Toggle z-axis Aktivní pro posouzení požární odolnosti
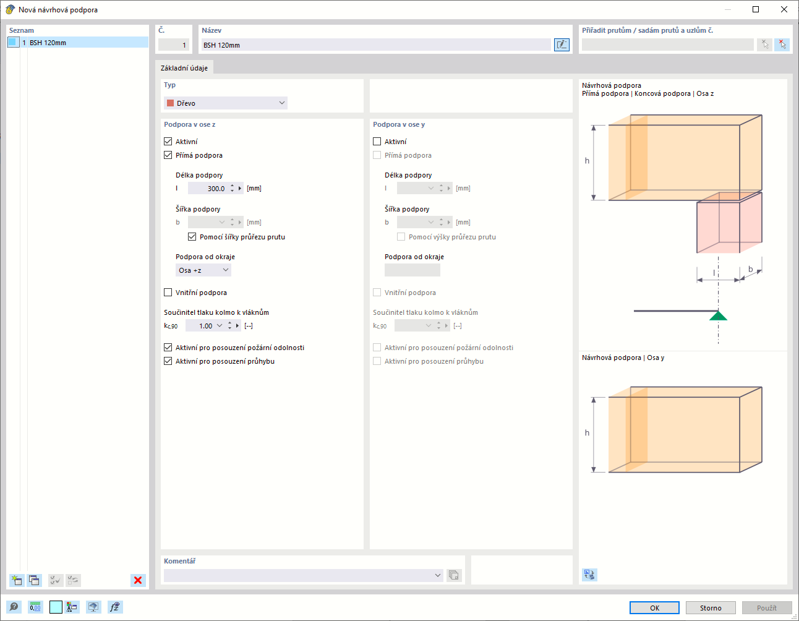Screen dimensions: 799x621 pyautogui.click(x=168, y=348)
